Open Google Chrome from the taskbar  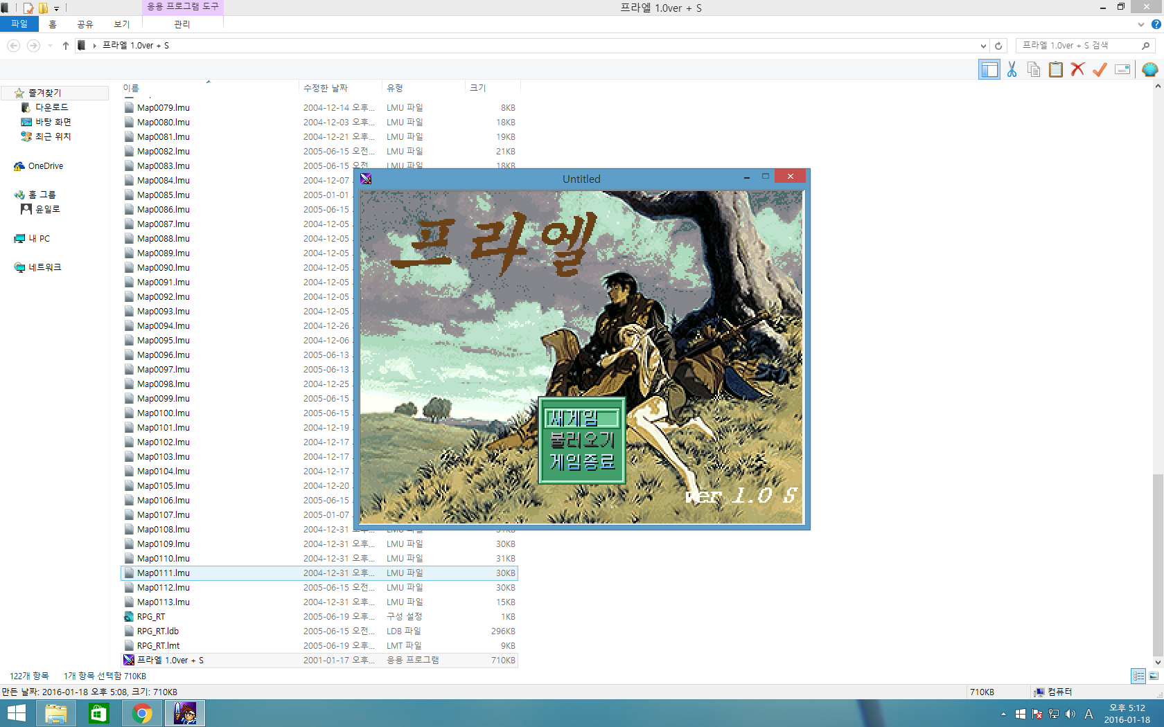142,713
